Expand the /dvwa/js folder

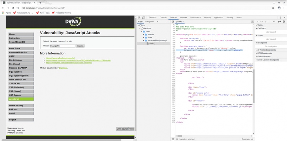click(144, 34)
